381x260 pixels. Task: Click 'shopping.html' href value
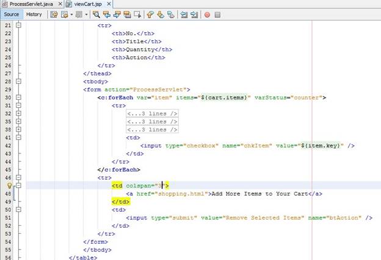pos(181,194)
